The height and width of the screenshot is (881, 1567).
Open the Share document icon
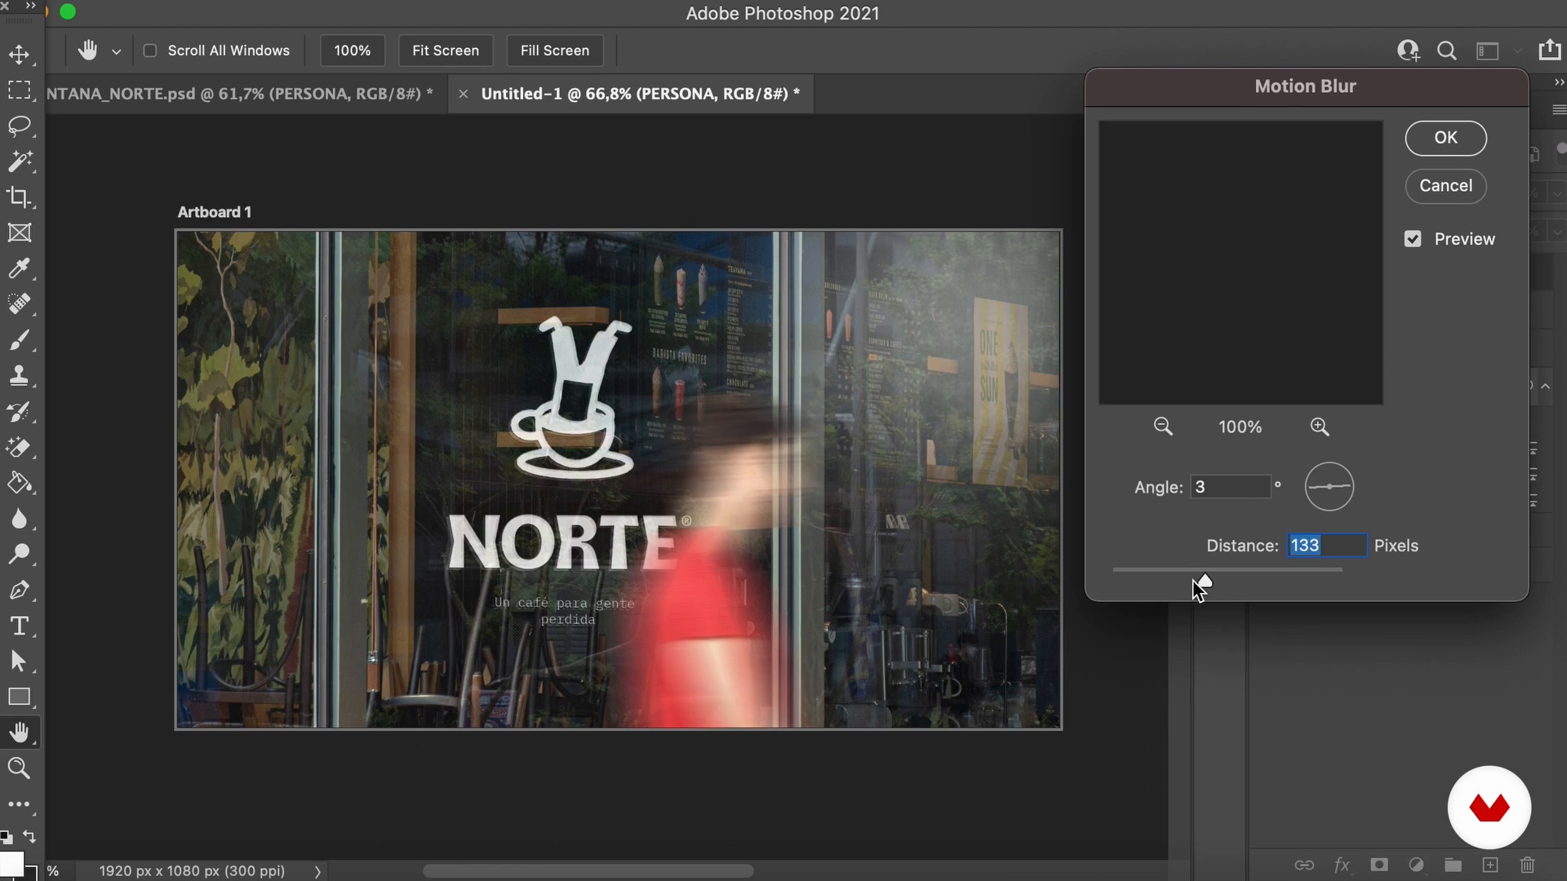point(1550,50)
